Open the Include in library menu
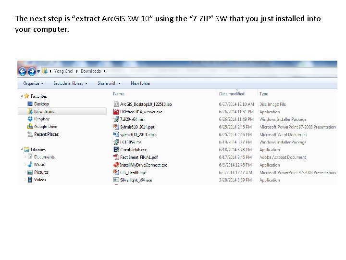This screenshot has height=260, width=346. point(70,83)
